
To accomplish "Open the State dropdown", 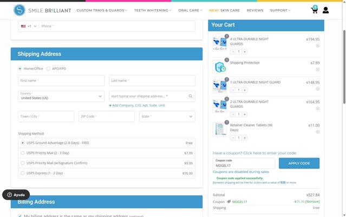I will point(167,117).
